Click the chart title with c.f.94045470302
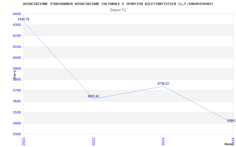The width and height of the screenshot is (236, 147). point(118,4)
